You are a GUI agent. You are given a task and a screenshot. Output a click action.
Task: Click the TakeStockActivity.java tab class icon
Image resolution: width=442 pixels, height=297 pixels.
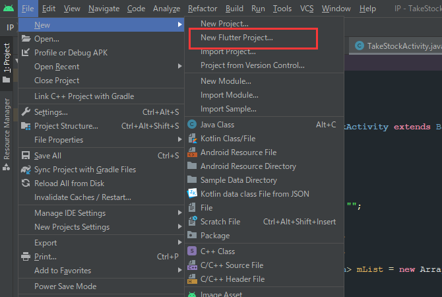click(359, 46)
